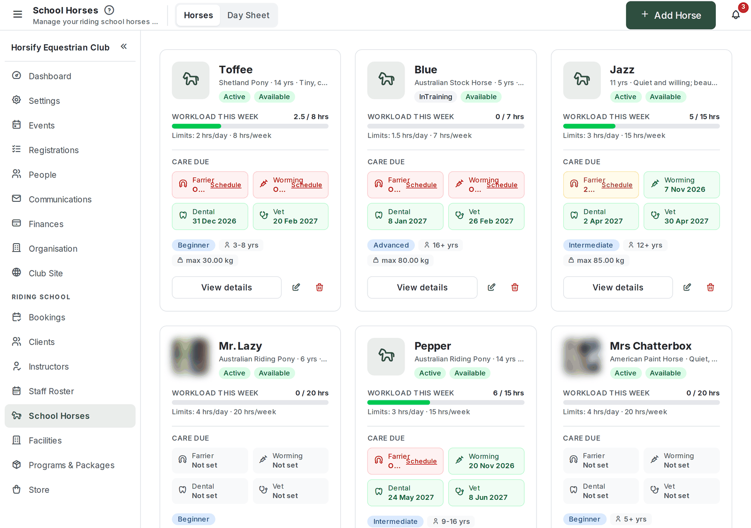Click Pepper's Dental 24 May 2027 tile
This screenshot has height=528, width=751.
click(406, 493)
